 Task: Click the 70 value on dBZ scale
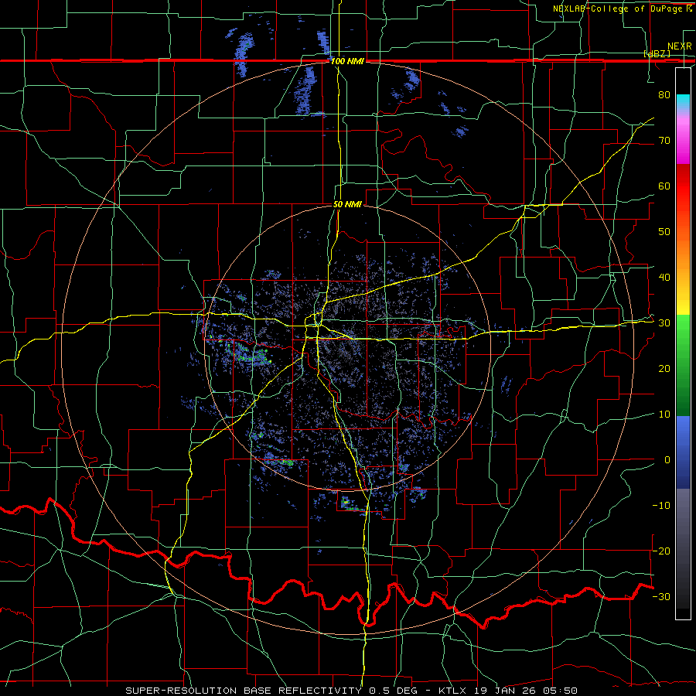tap(664, 140)
